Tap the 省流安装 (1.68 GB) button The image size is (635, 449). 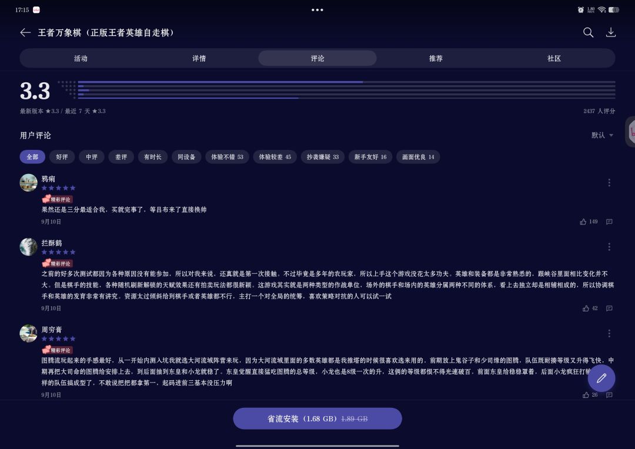[x=317, y=418]
